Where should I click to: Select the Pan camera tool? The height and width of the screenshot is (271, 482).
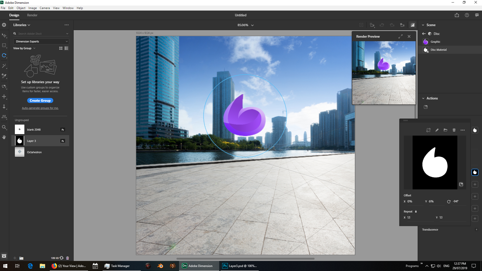click(x=4, y=97)
